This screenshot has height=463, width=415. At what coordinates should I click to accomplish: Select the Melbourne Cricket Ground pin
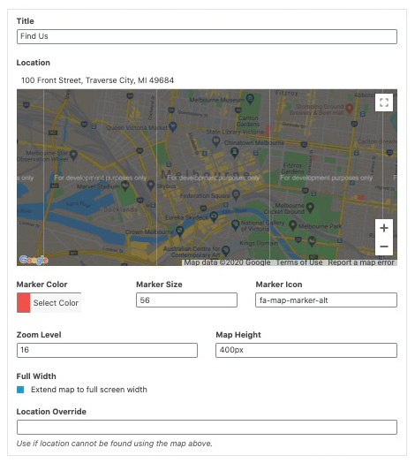tap(310, 208)
